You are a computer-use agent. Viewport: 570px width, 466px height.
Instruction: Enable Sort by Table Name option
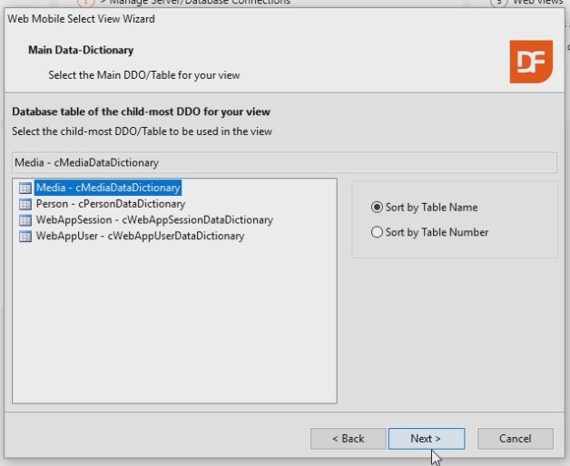(377, 208)
